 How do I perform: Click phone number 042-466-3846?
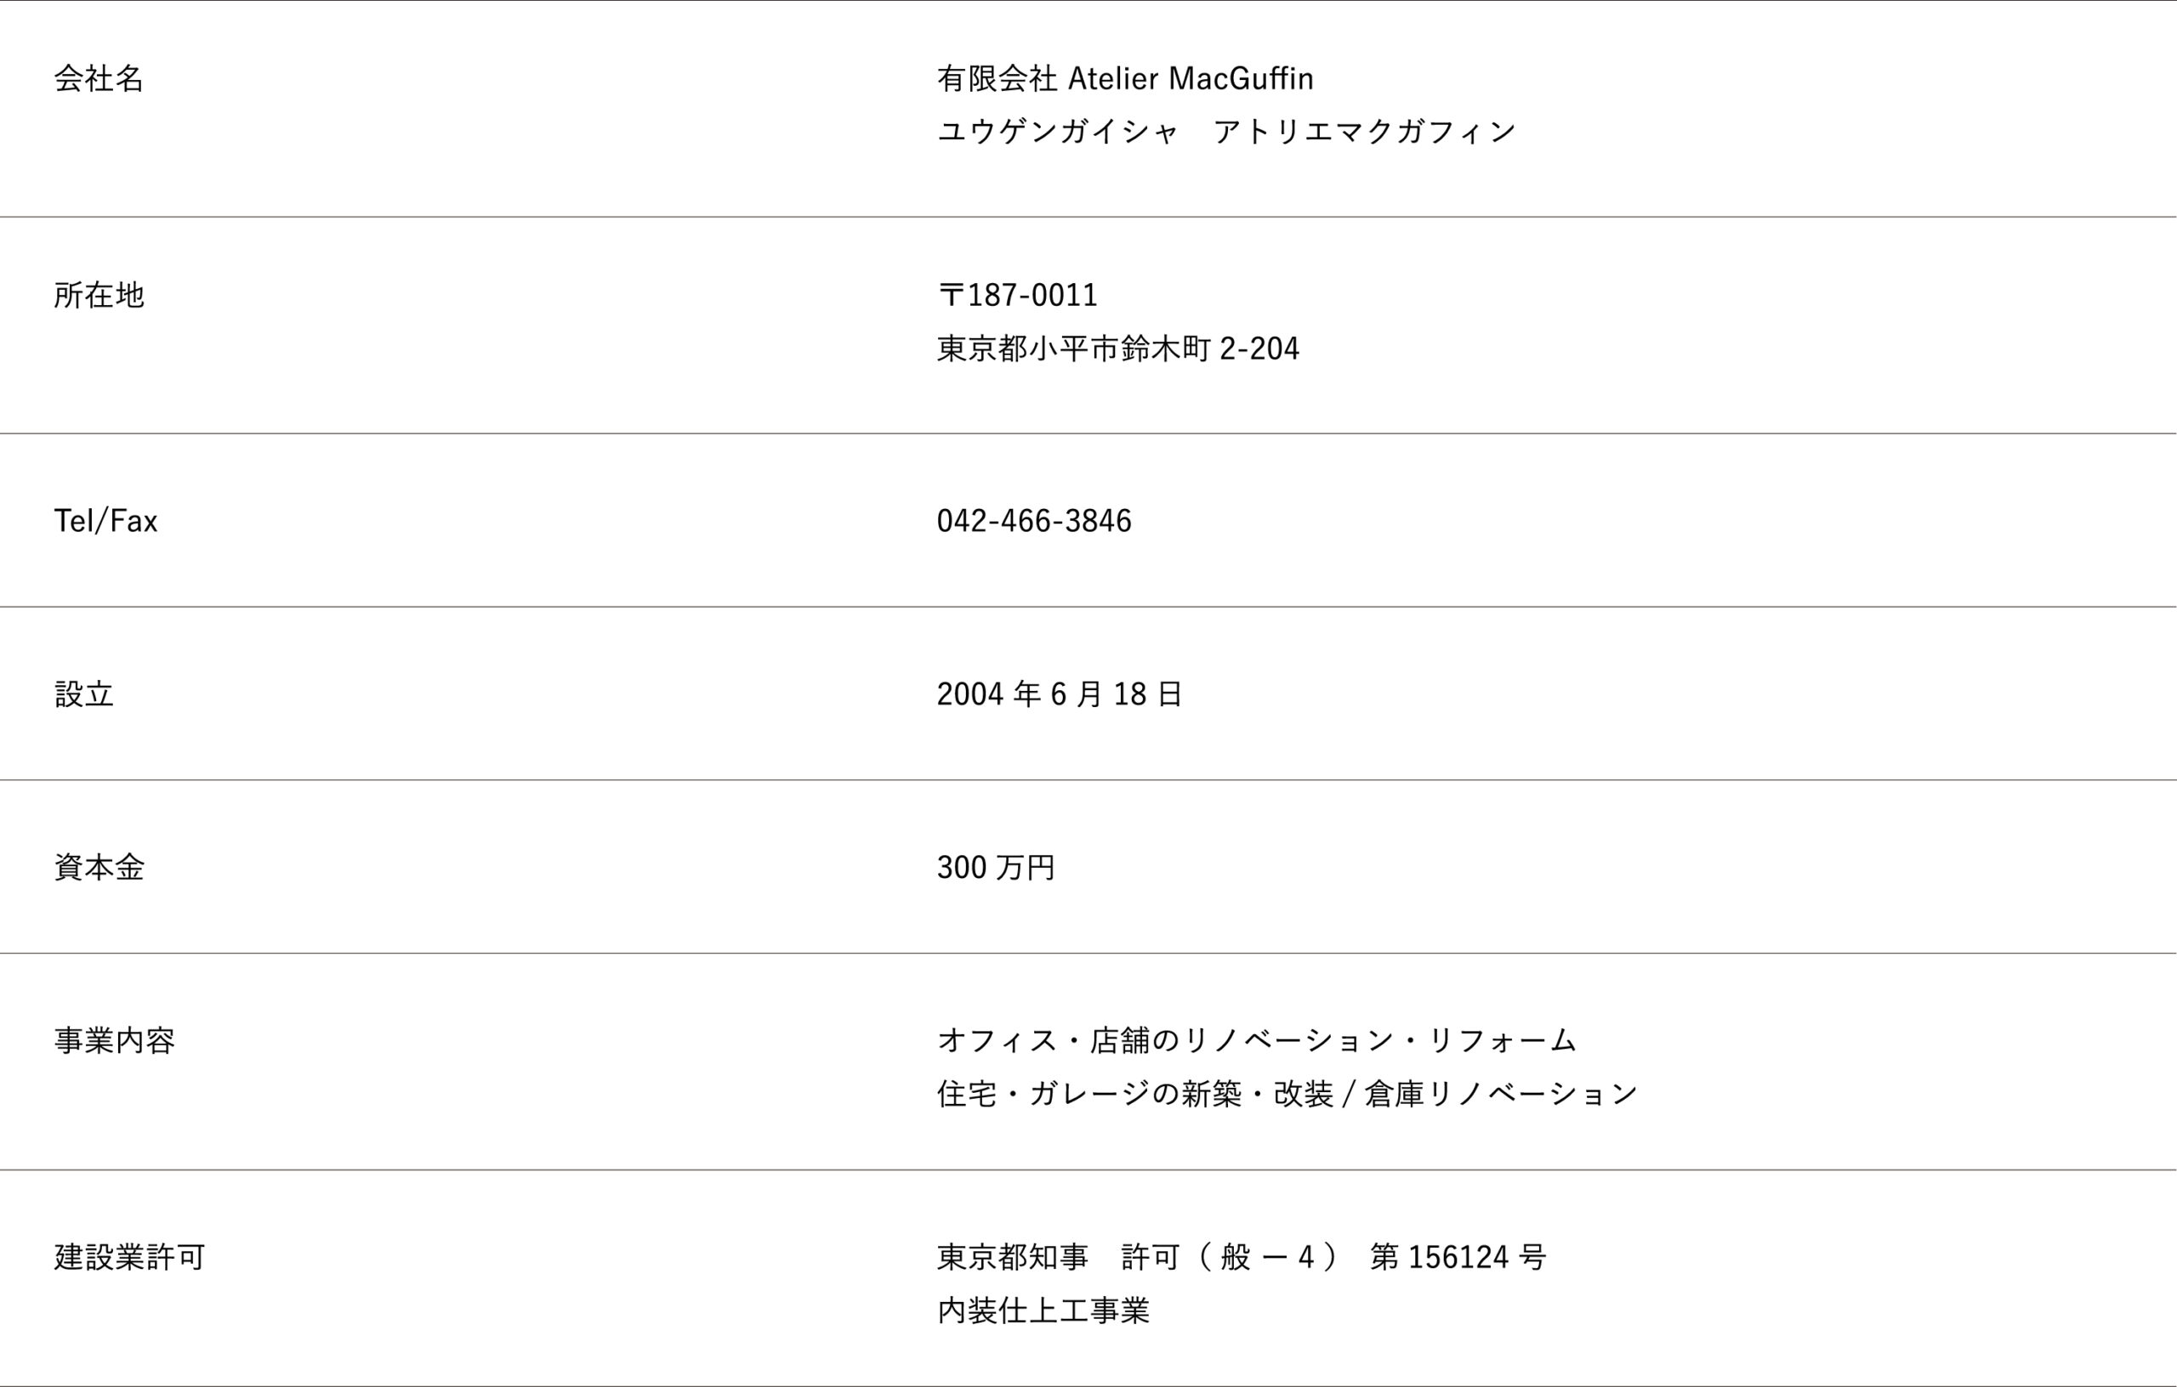(1033, 521)
